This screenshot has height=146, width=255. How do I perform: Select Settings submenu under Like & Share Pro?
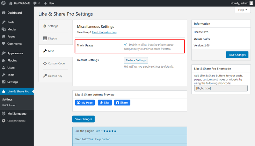tap(7, 100)
